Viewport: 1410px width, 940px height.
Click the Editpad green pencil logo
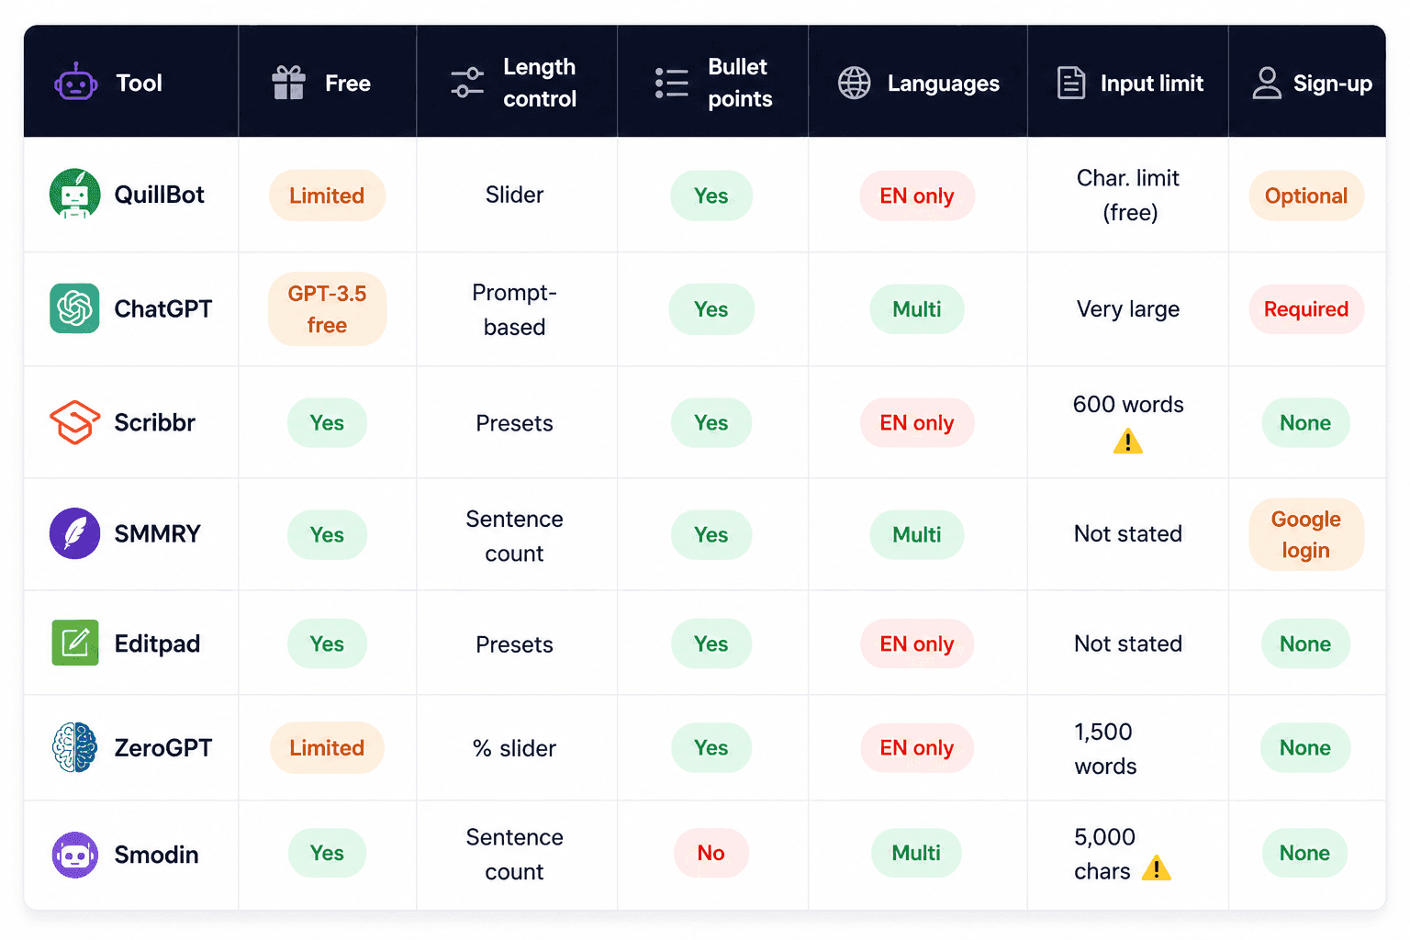[x=74, y=643]
